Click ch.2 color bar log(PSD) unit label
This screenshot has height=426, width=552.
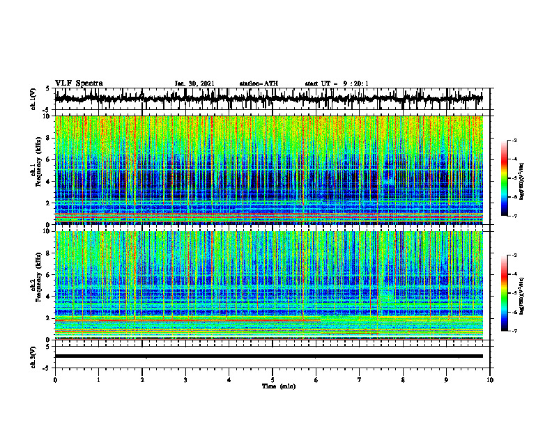[x=522, y=296]
